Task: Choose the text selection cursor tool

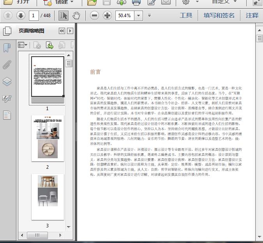Action: click(x=64, y=16)
